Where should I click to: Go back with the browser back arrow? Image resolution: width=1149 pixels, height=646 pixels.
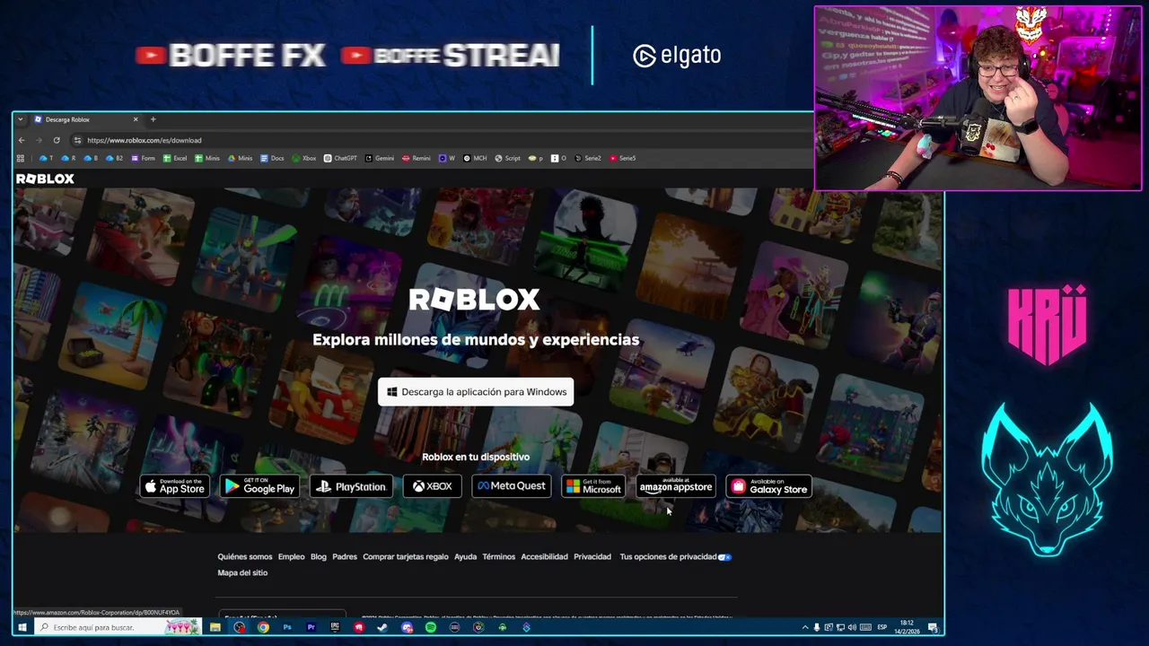pos(22,140)
